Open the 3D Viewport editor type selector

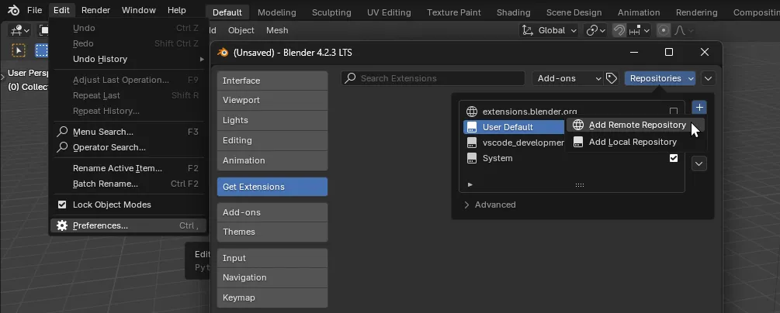pos(19,31)
